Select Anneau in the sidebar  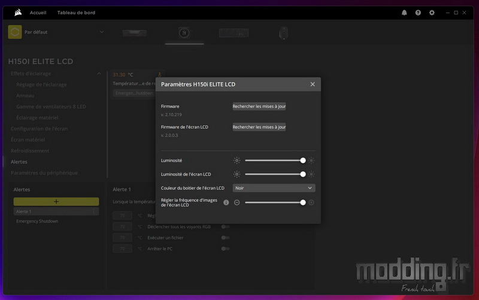tap(25, 96)
